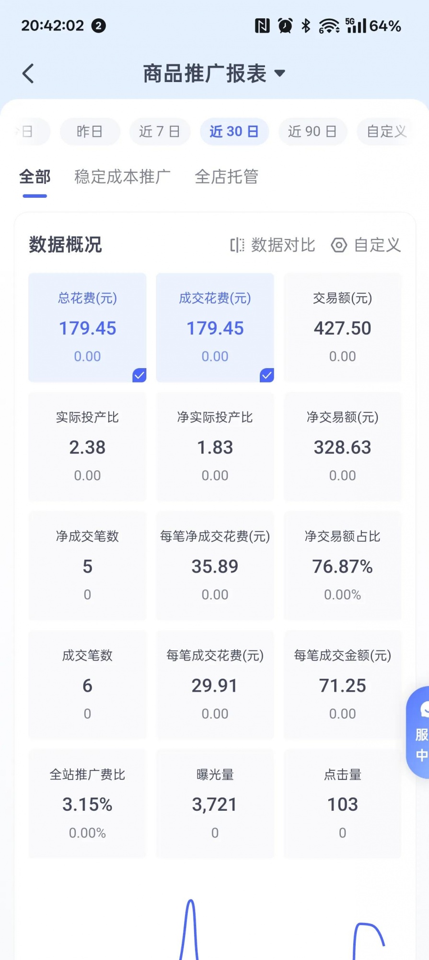
Task: Select the 近 7 日 date button
Action: pyautogui.click(x=159, y=132)
